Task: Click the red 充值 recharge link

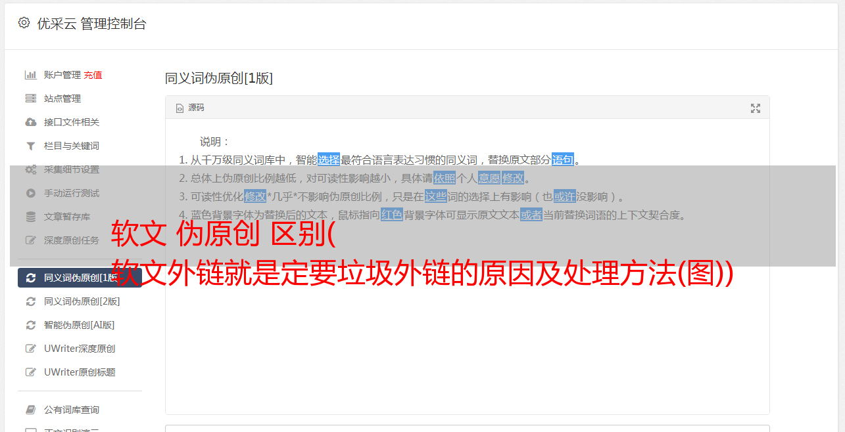Action: (x=93, y=75)
